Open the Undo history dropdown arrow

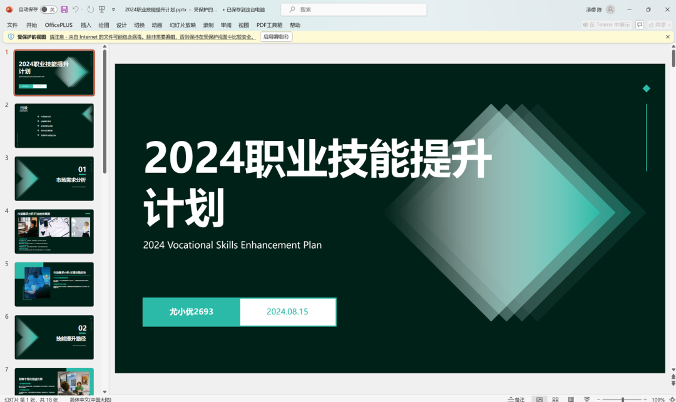click(82, 9)
